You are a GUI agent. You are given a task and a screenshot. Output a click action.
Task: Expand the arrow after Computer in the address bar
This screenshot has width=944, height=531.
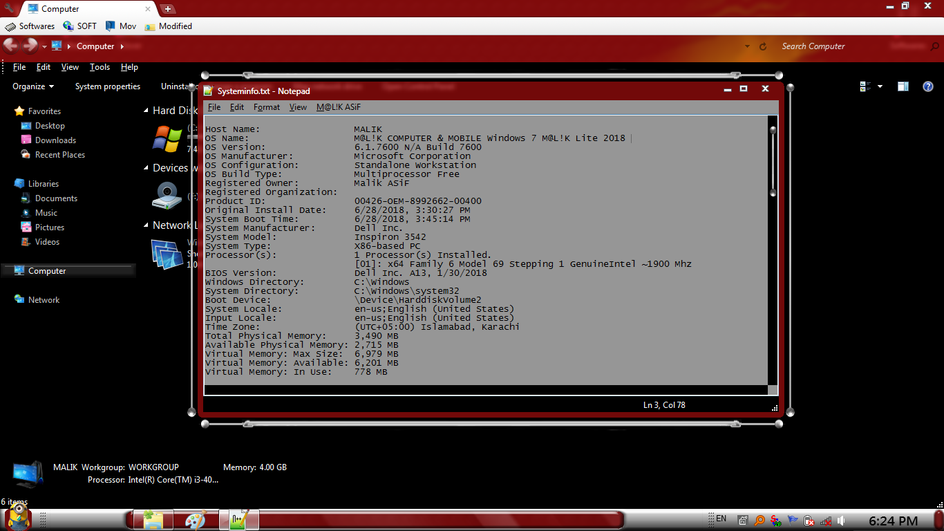[x=122, y=46]
